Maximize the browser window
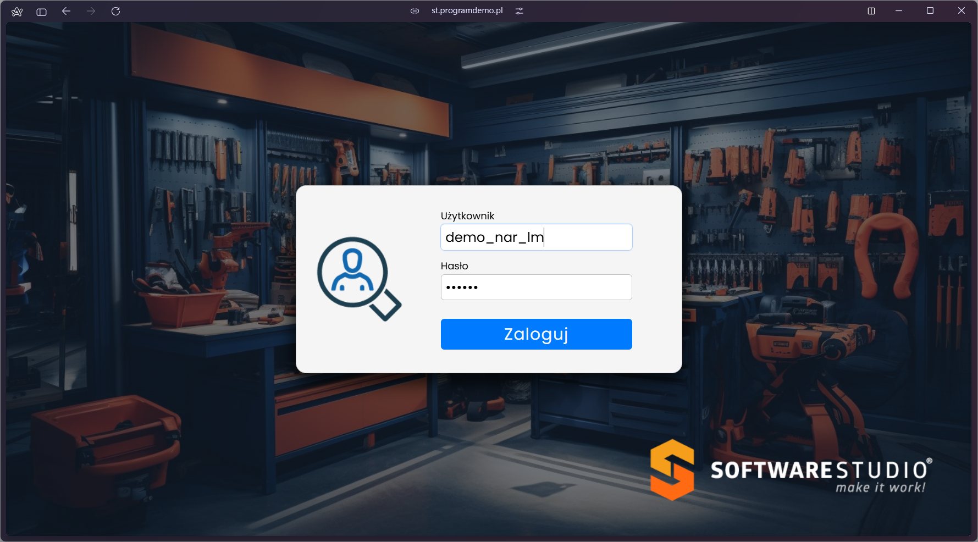The height and width of the screenshot is (542, 978). point(930,11)
